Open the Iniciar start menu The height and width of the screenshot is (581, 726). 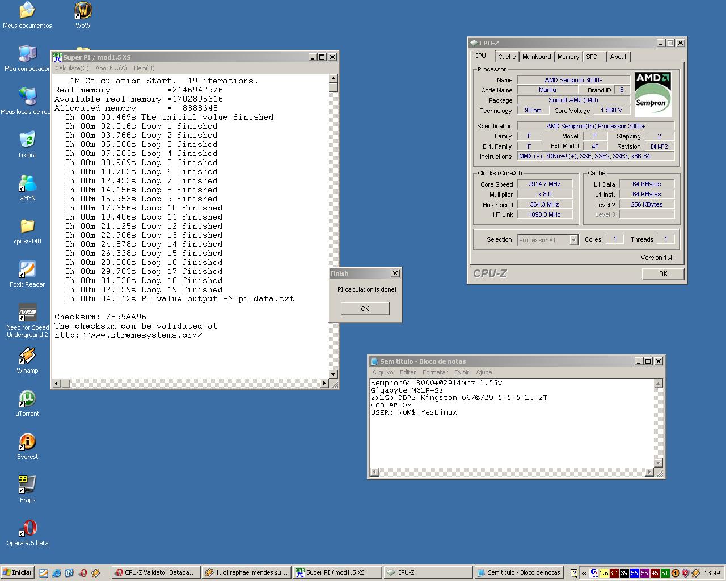pos(18,573)
